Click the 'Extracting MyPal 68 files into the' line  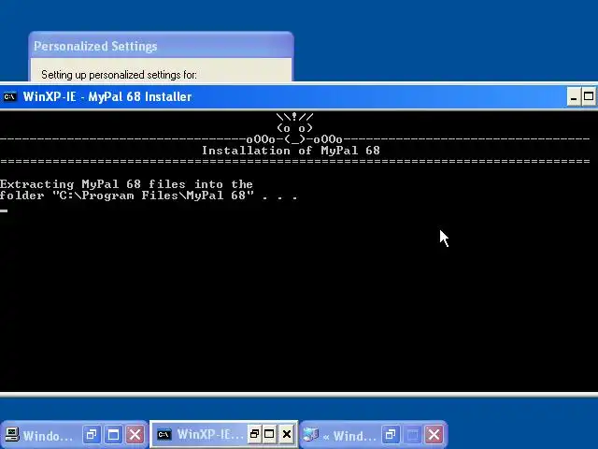[x=126, y=184]
